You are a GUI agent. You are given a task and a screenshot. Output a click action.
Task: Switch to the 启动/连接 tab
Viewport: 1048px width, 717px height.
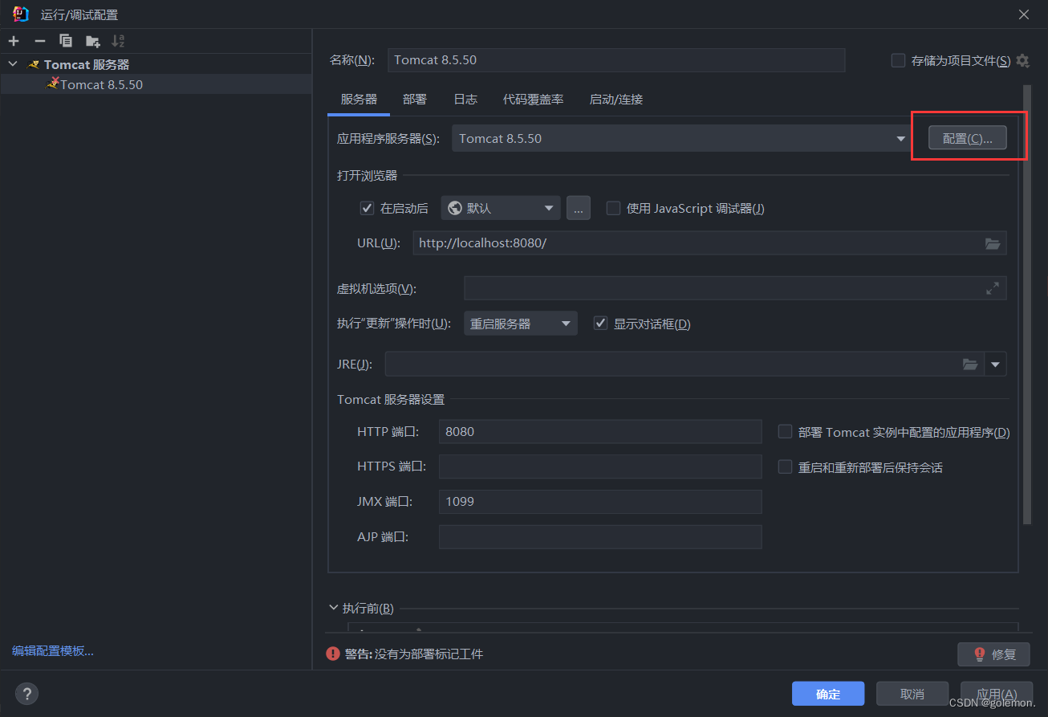(x=616, y=100)
